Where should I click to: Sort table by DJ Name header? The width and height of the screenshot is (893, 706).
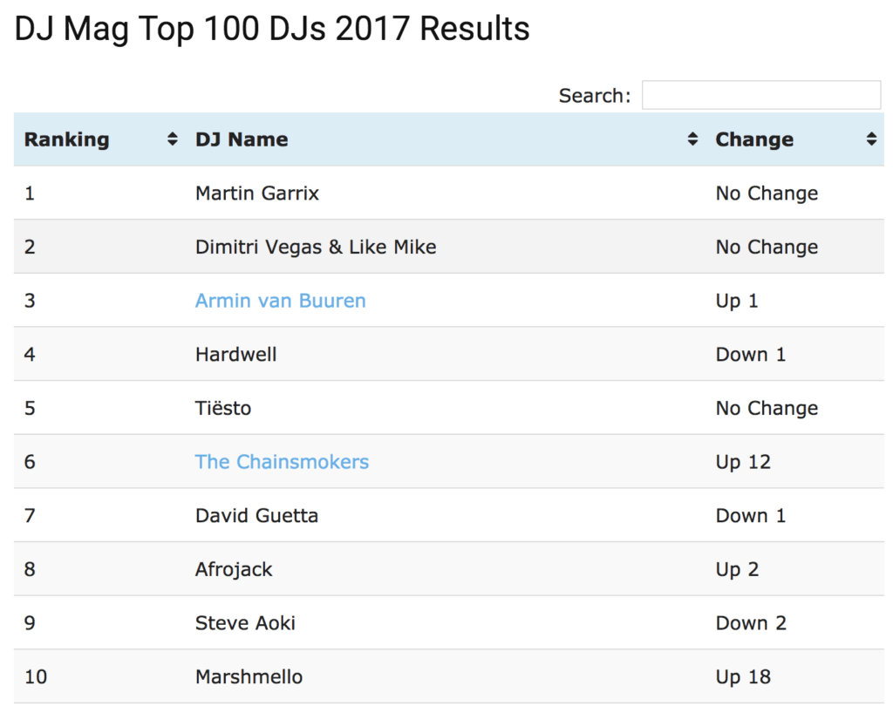242,139
